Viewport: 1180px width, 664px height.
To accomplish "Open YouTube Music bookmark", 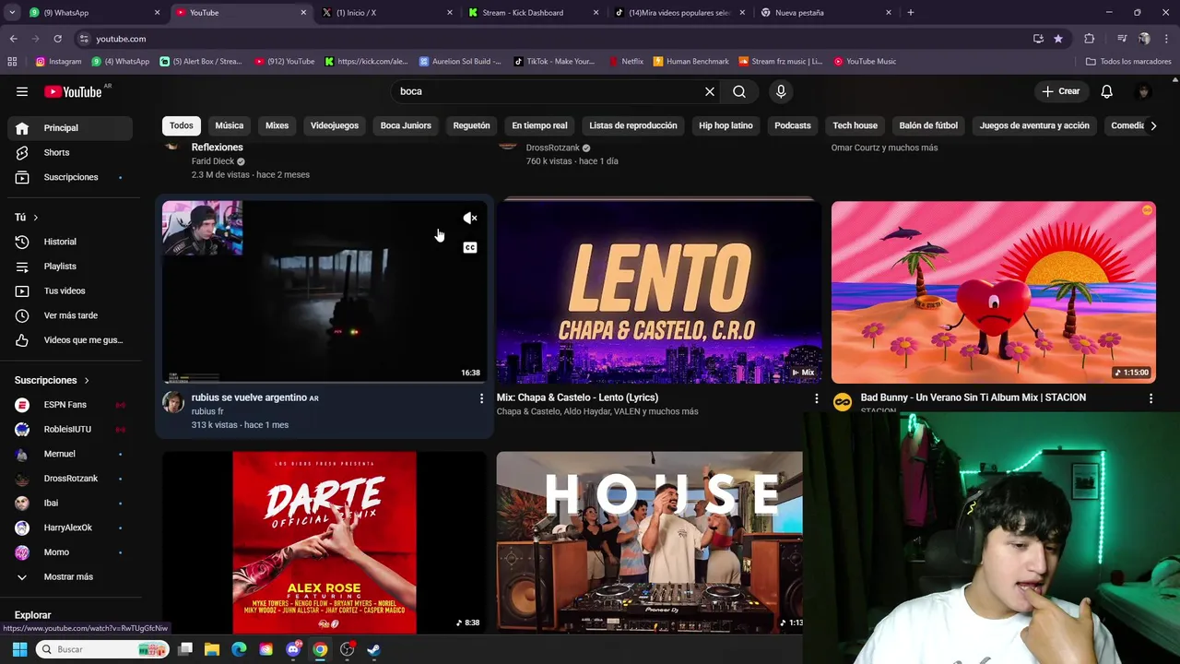I will point(865,62).
